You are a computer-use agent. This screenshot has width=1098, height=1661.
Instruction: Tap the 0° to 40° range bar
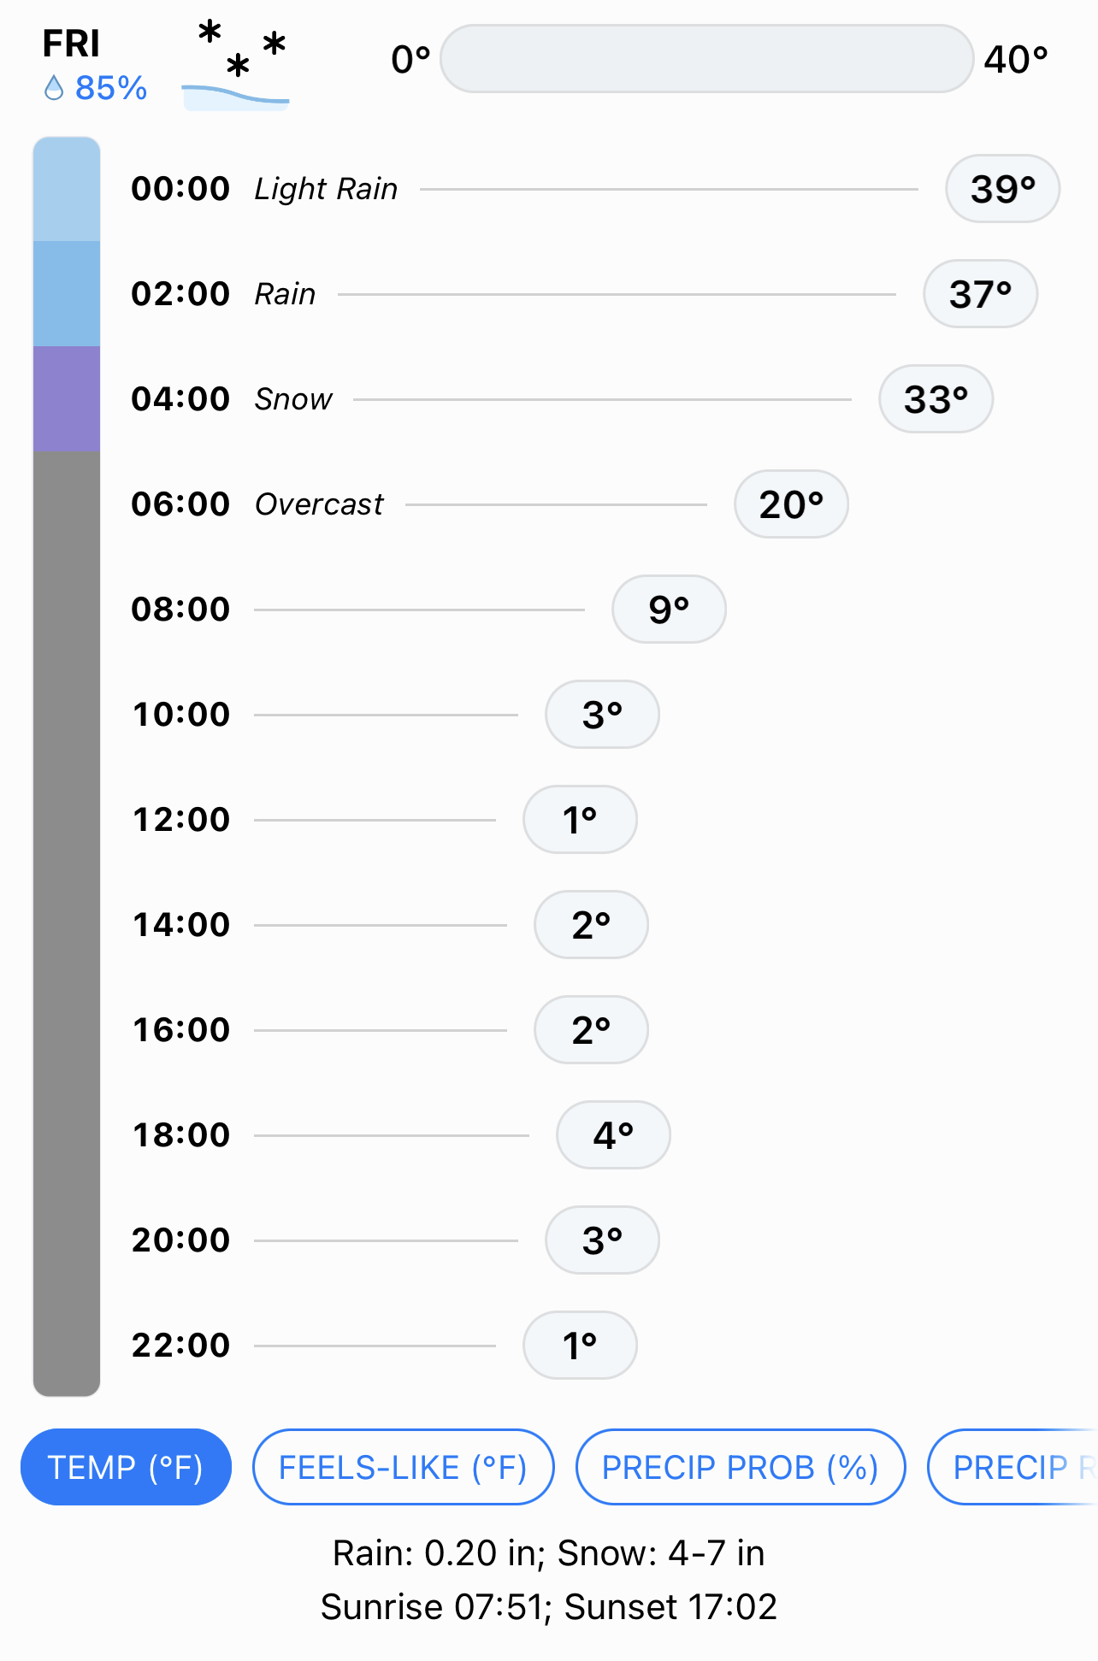[x=706, y=59]
